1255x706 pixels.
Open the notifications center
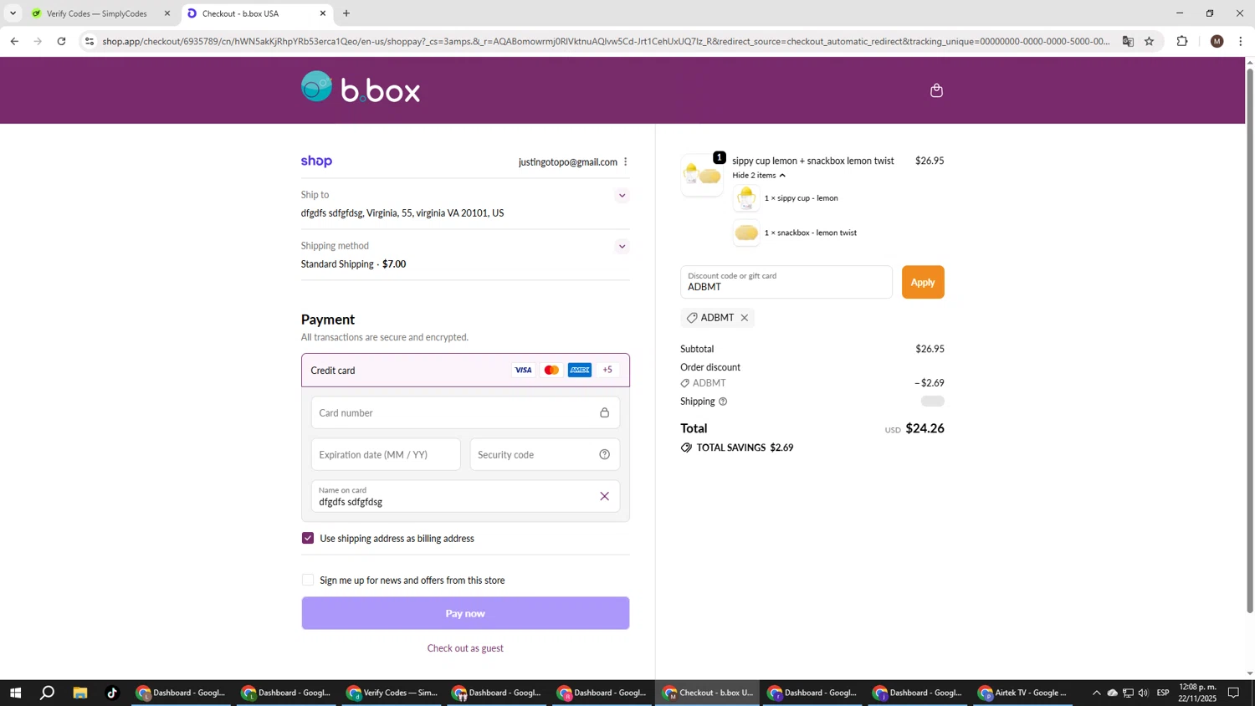[1233, 693]
